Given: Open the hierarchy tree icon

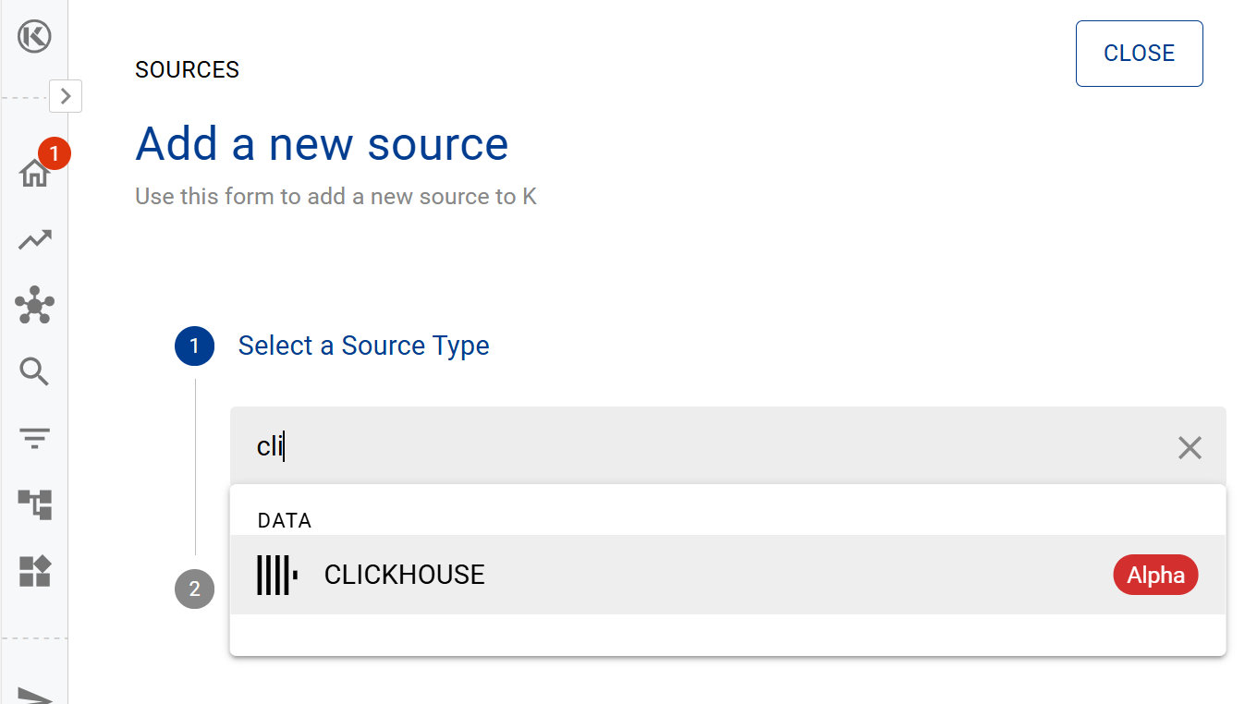Looking at the screenshot, I should 34,504.
